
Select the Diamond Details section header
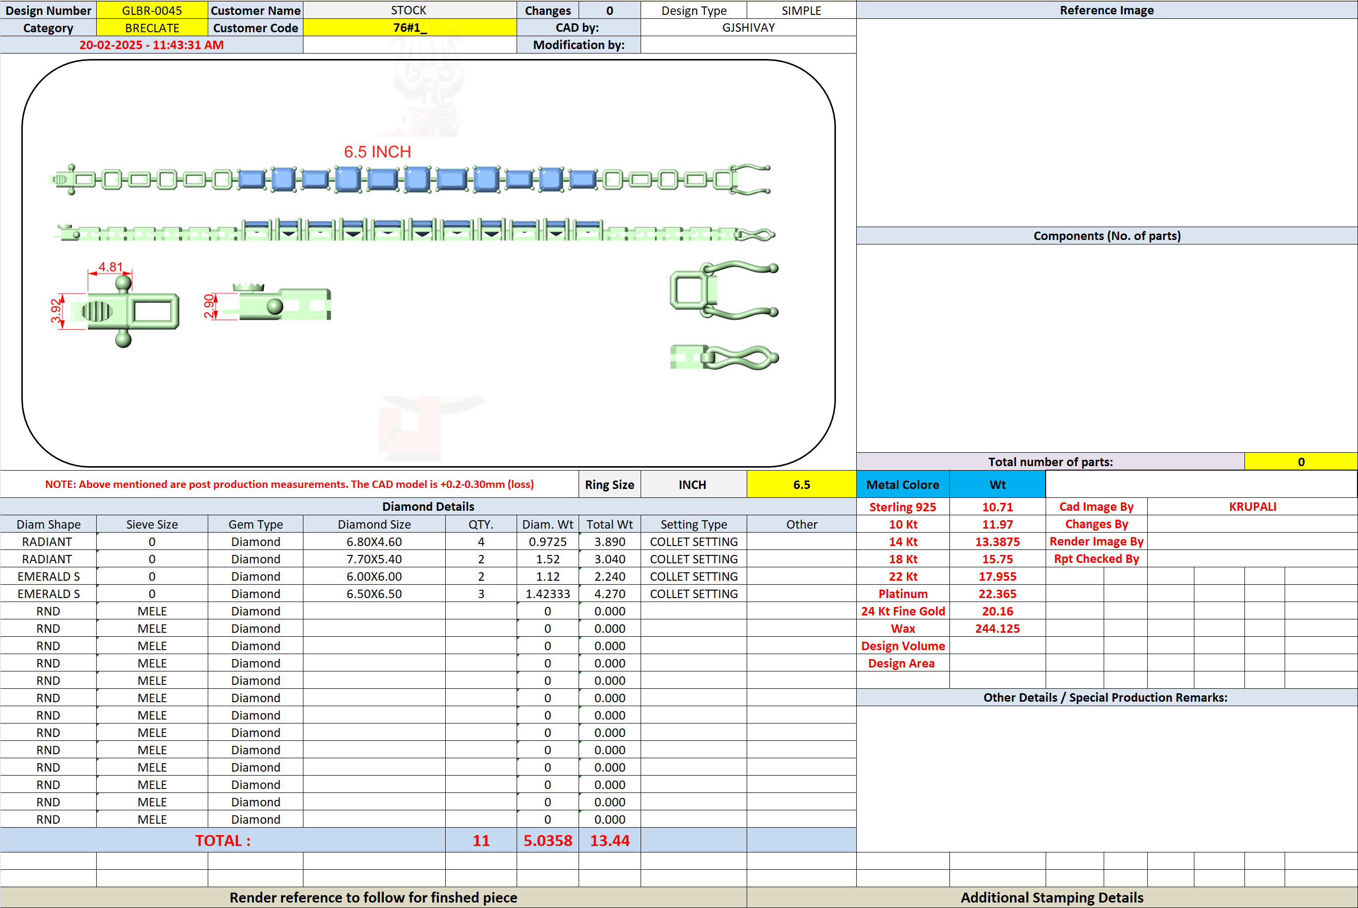[x=428, y=507]
